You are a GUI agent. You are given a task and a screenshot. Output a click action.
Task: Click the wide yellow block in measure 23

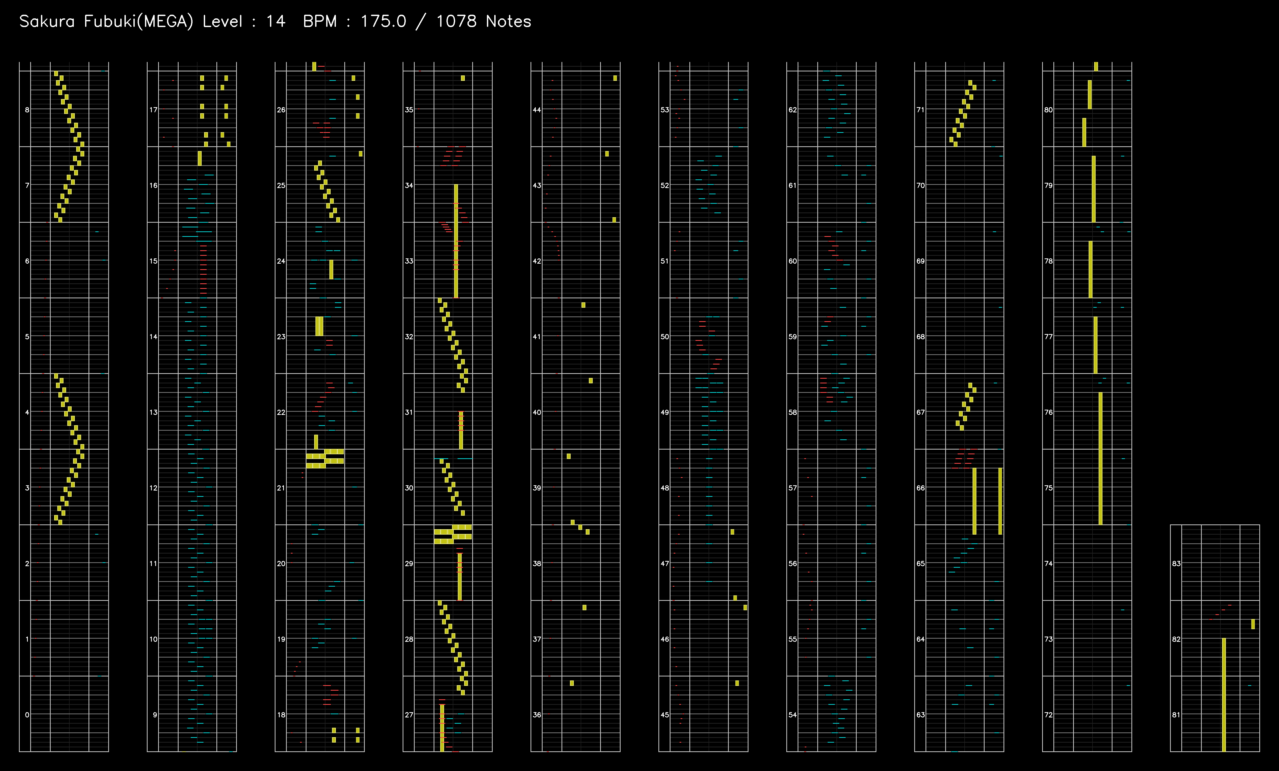click(319, 326)
